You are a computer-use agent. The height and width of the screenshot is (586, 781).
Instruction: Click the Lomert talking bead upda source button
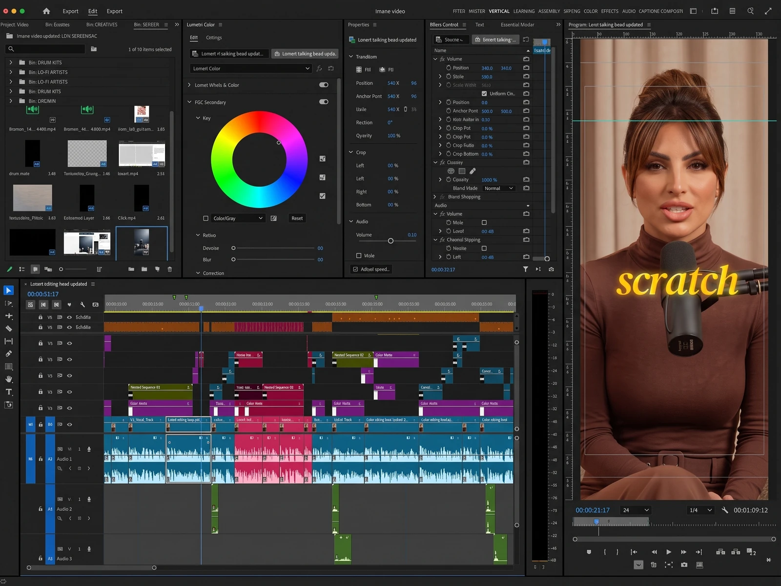tap(305, 54)
